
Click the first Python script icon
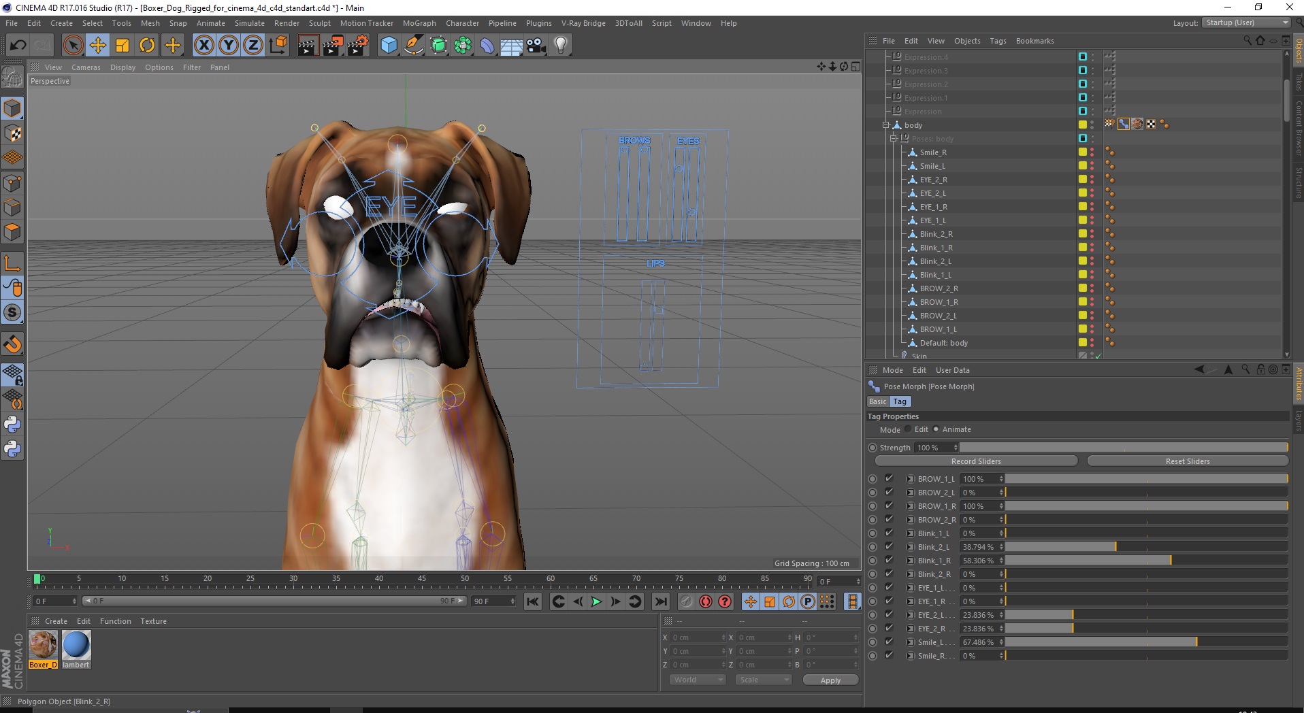coord(12,424)
